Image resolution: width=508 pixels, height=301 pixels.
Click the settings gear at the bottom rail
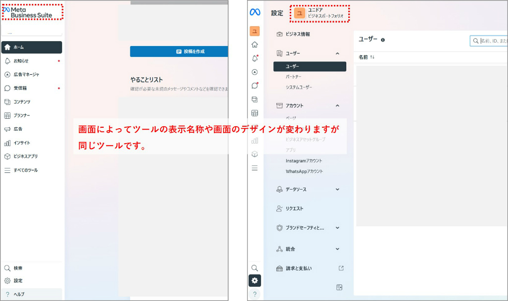pos(255,281)
